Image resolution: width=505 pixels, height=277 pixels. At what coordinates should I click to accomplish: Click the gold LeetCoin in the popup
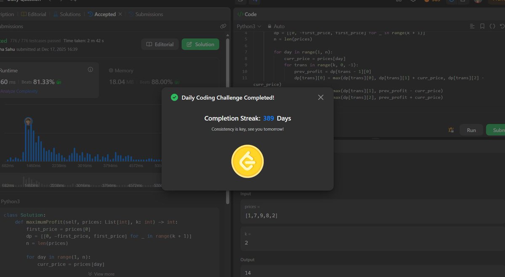247,161
